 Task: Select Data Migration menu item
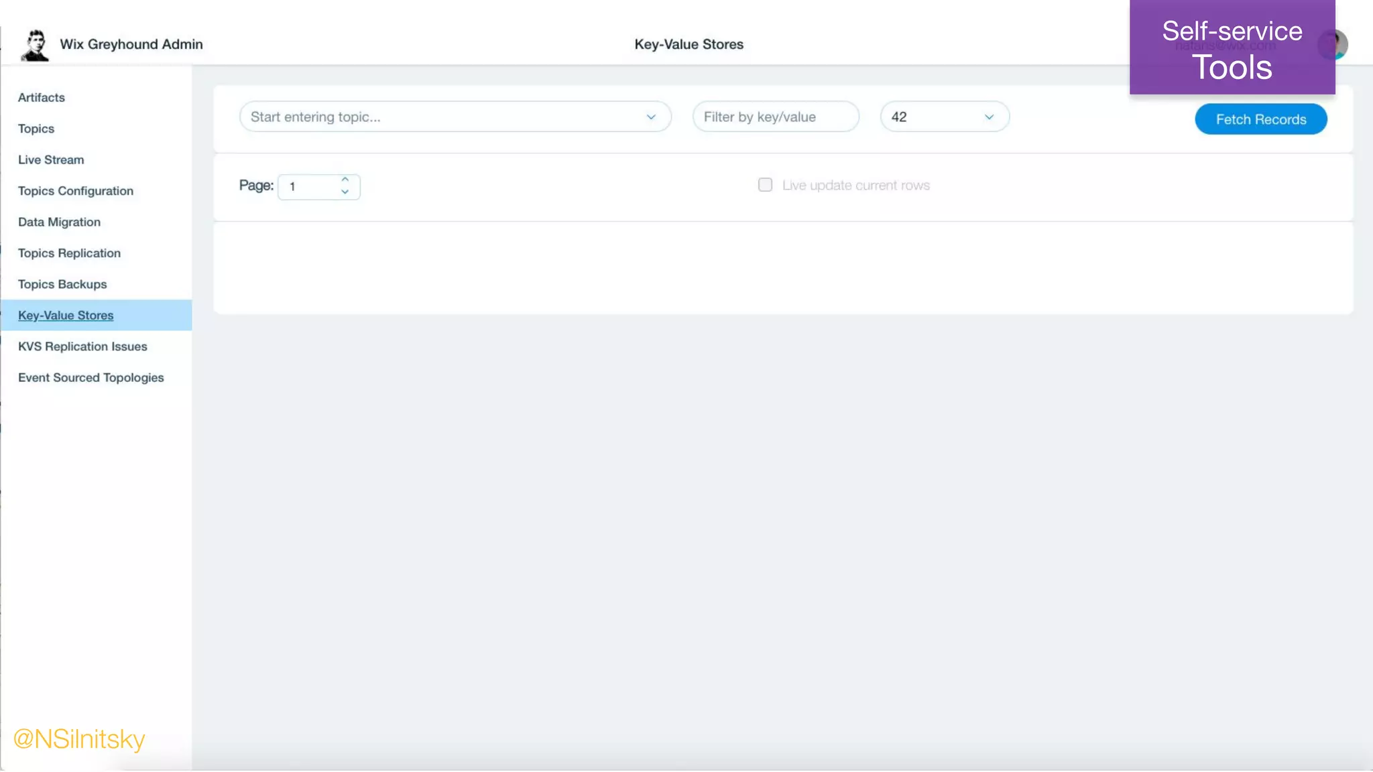click(x=59, y=222)
